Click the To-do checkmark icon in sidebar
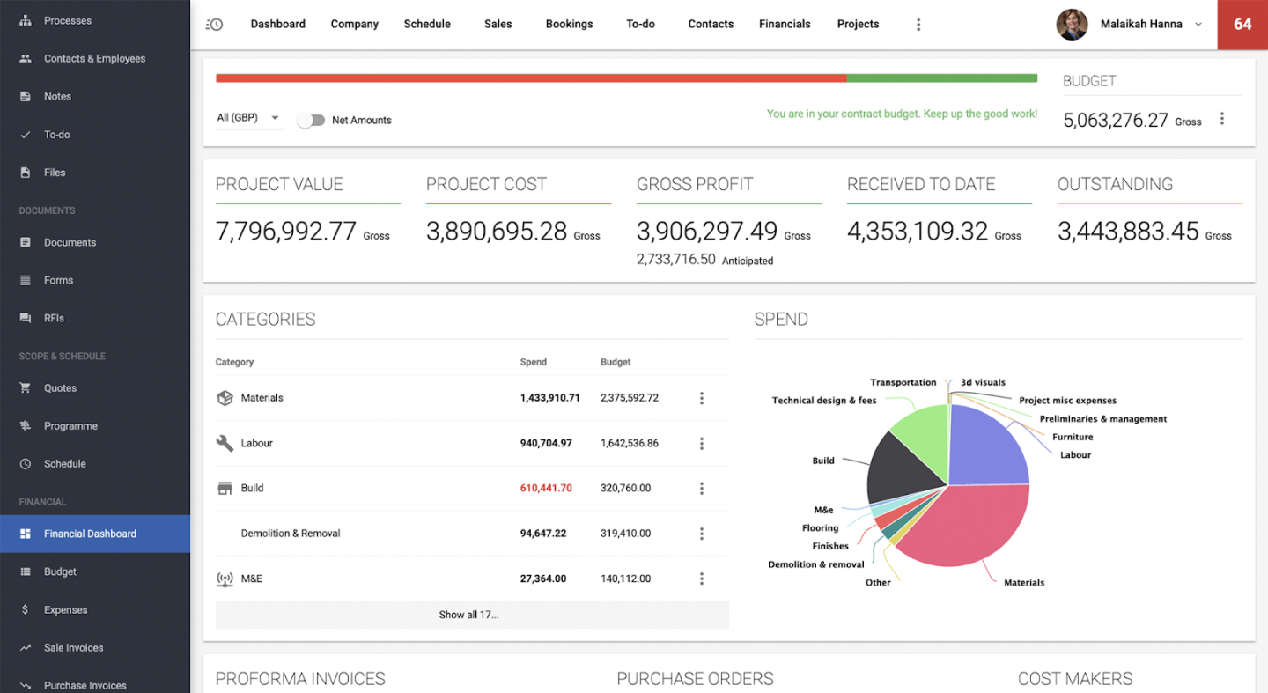The image size is (1268, 693). tap(26, 135)
